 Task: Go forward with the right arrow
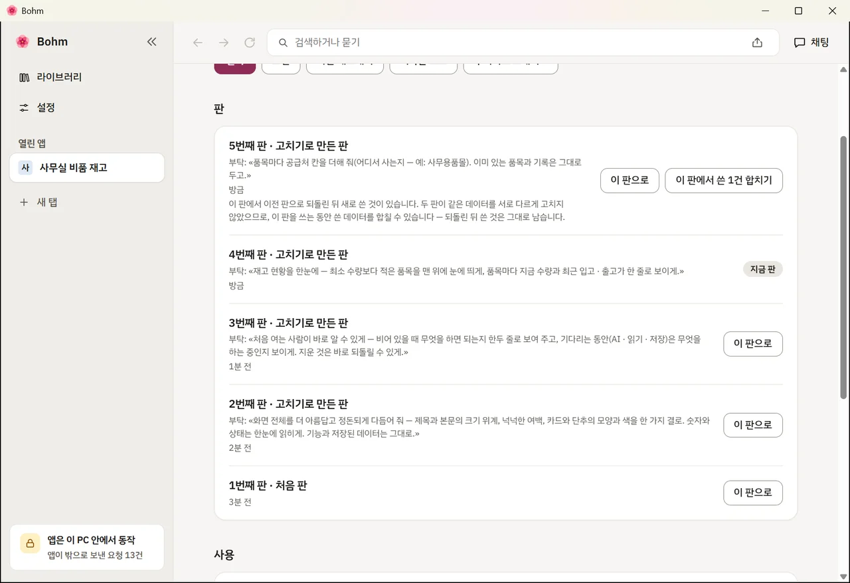(224, 42)
